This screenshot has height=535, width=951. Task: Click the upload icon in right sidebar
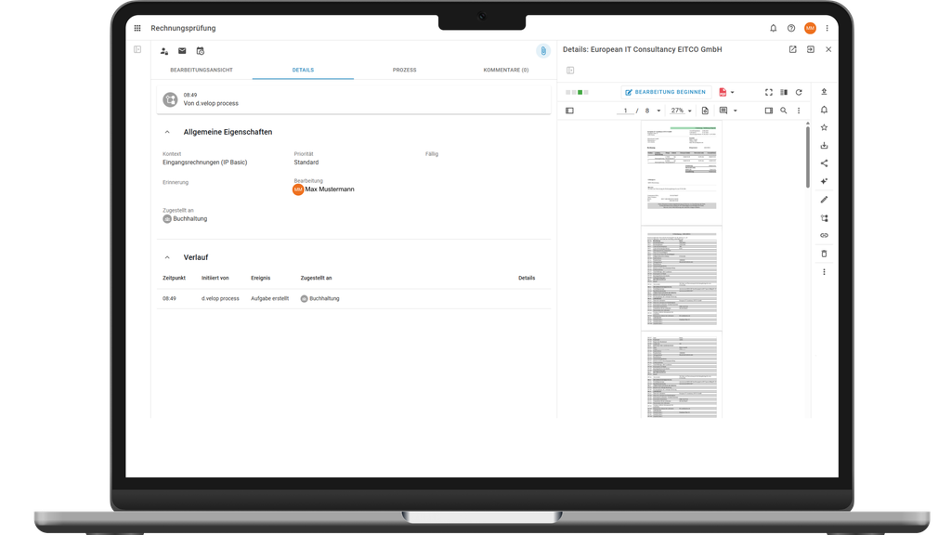824,92
